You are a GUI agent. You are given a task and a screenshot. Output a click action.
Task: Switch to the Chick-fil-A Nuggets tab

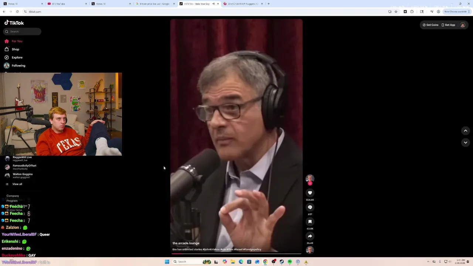coord(243,4)
